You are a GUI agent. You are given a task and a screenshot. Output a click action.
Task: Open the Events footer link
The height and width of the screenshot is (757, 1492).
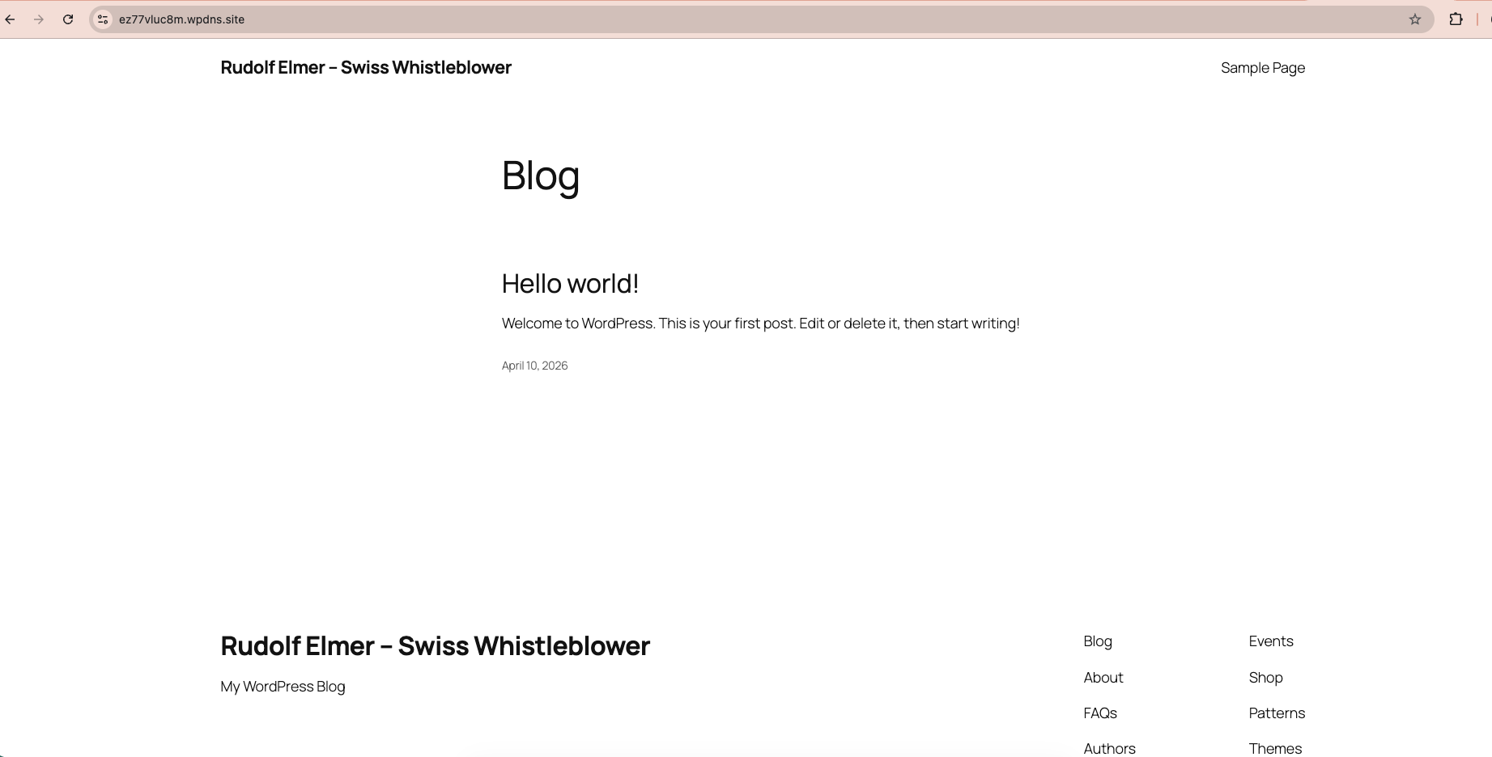[1270, 641]
